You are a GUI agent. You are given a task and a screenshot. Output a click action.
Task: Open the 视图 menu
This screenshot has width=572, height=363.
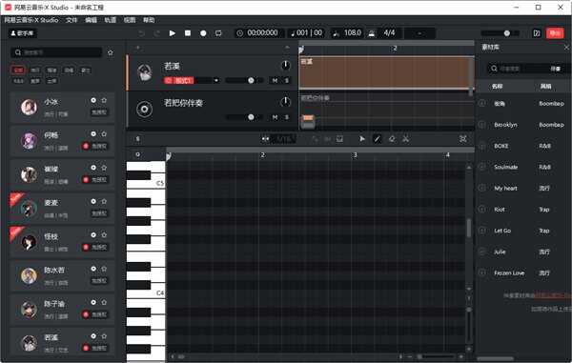pyautogui.click(x=130, y=20)
